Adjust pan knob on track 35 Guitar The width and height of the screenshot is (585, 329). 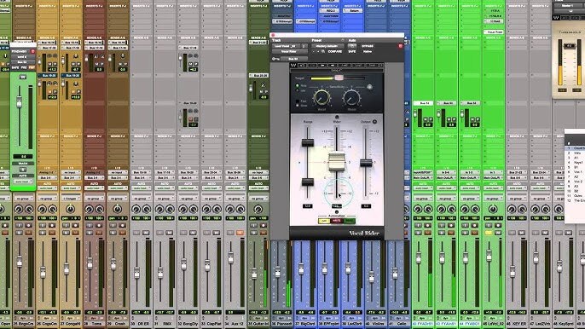258,210
